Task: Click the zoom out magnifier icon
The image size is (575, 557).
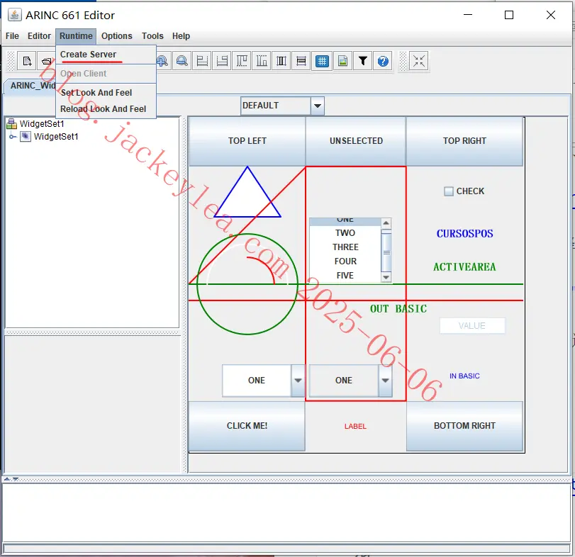Action: [x=182, y=61]
